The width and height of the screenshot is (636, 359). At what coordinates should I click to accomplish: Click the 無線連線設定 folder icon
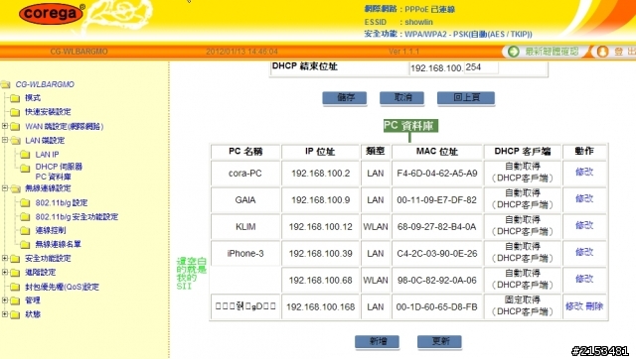pos(15,189)
